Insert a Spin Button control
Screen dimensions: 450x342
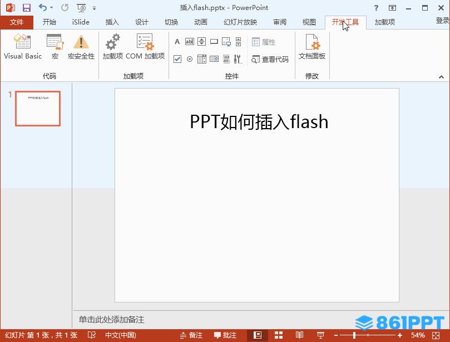coord(202,42)
